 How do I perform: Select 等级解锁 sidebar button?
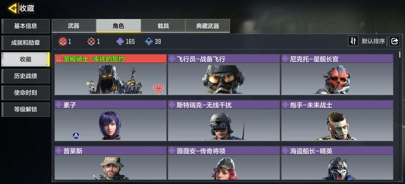pos(25,109)
